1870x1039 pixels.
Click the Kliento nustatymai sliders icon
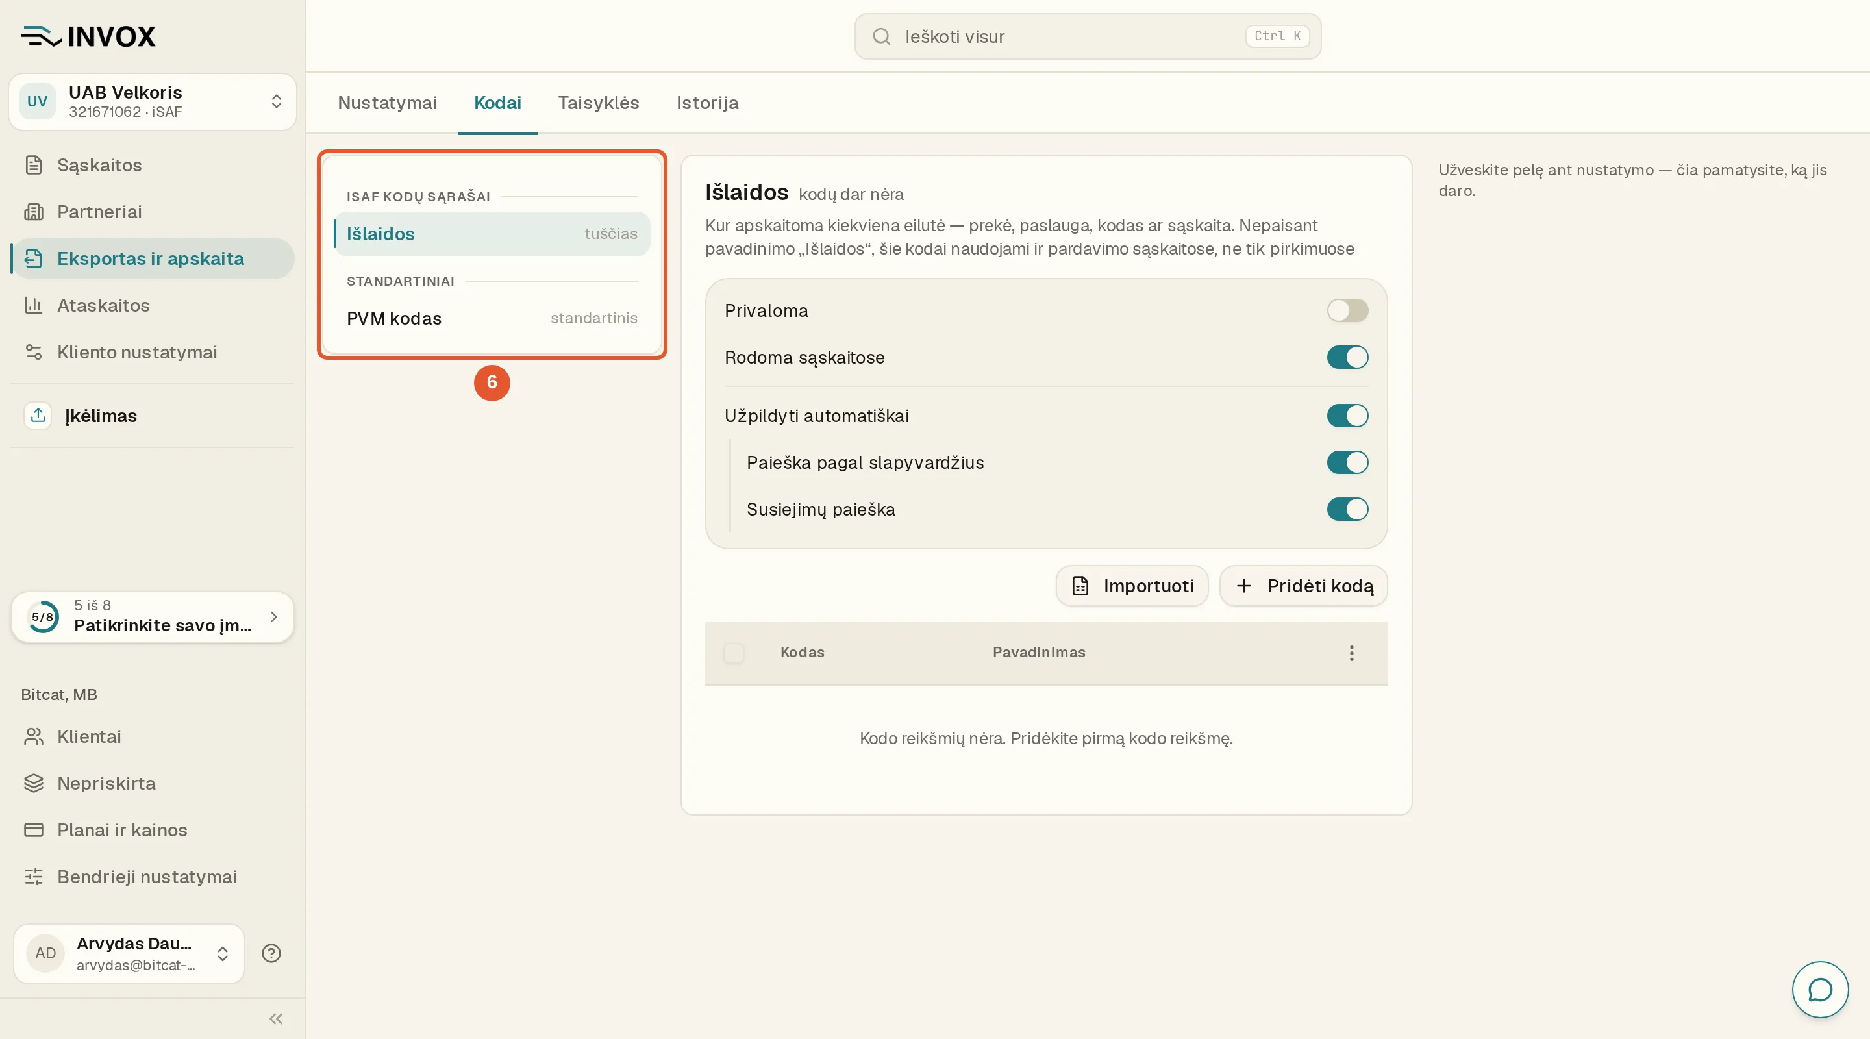coord(33,351)
